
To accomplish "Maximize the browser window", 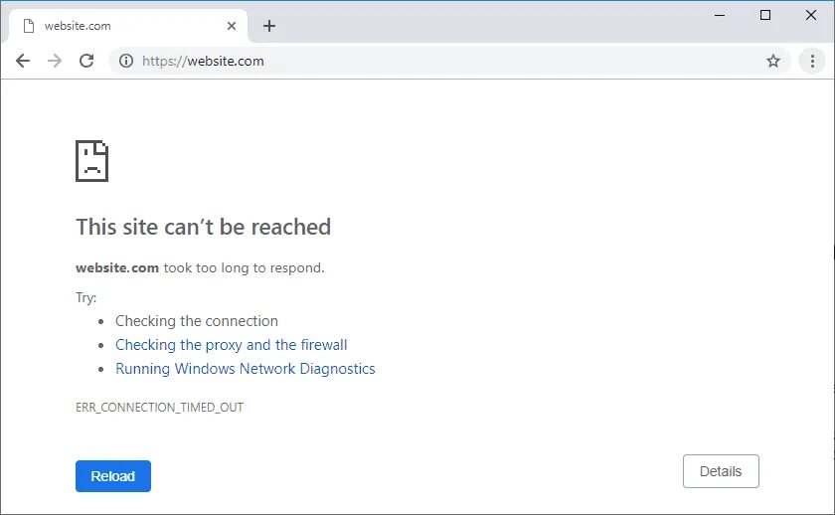I will tap(765, 15).
